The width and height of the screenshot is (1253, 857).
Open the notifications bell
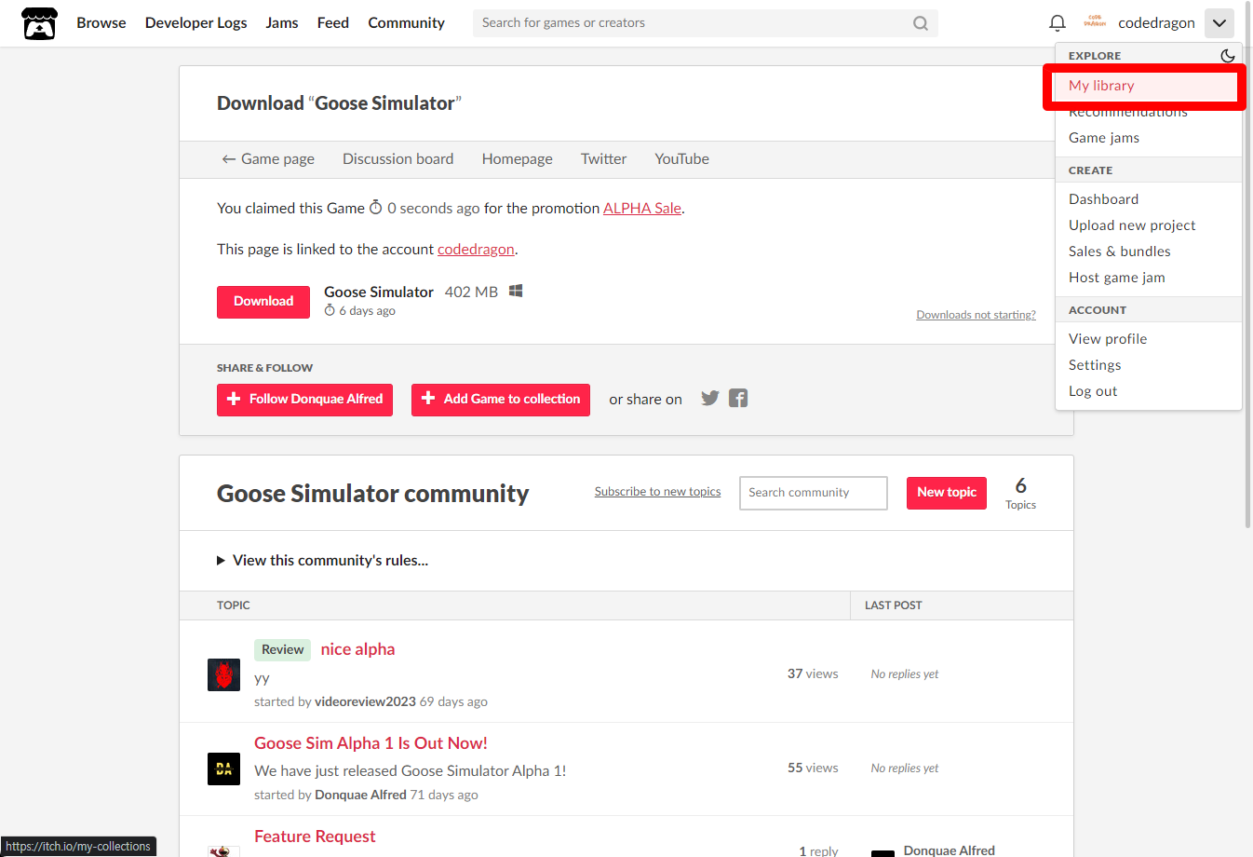[1058, 23]
